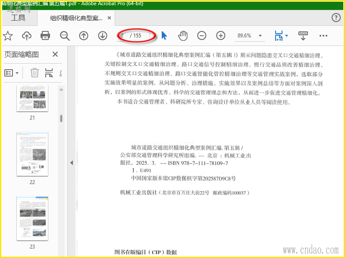Activate the hand pan tool

(183, 36)
